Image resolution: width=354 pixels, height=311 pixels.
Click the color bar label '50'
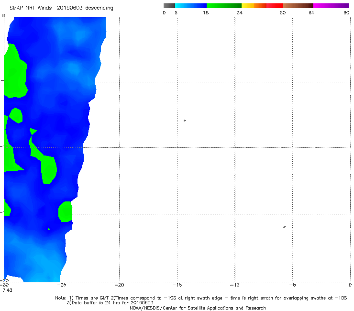tap(283, 12)
